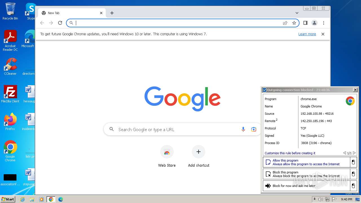This screenshot has width=361, height=203.
Task: Reload the page in Chrome
Action: (60, 23)
